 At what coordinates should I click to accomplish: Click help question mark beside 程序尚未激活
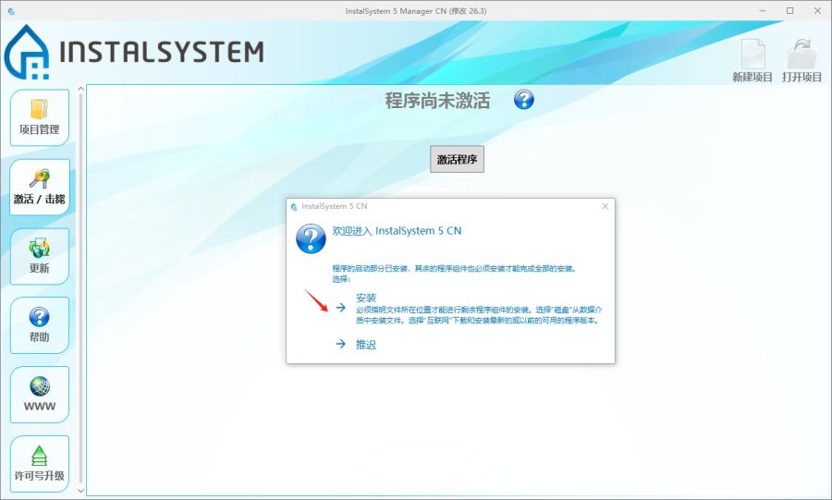click(x=524, y=100)
